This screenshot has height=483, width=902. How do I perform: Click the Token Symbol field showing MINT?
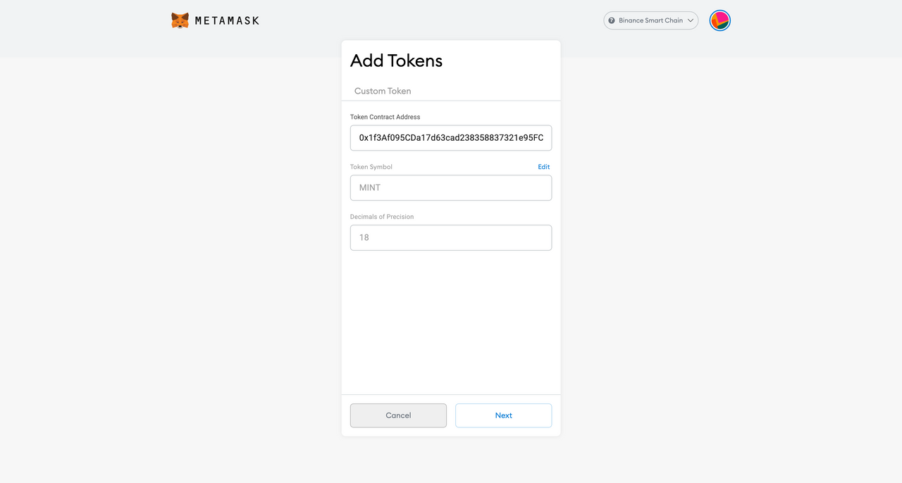(451, 188)
